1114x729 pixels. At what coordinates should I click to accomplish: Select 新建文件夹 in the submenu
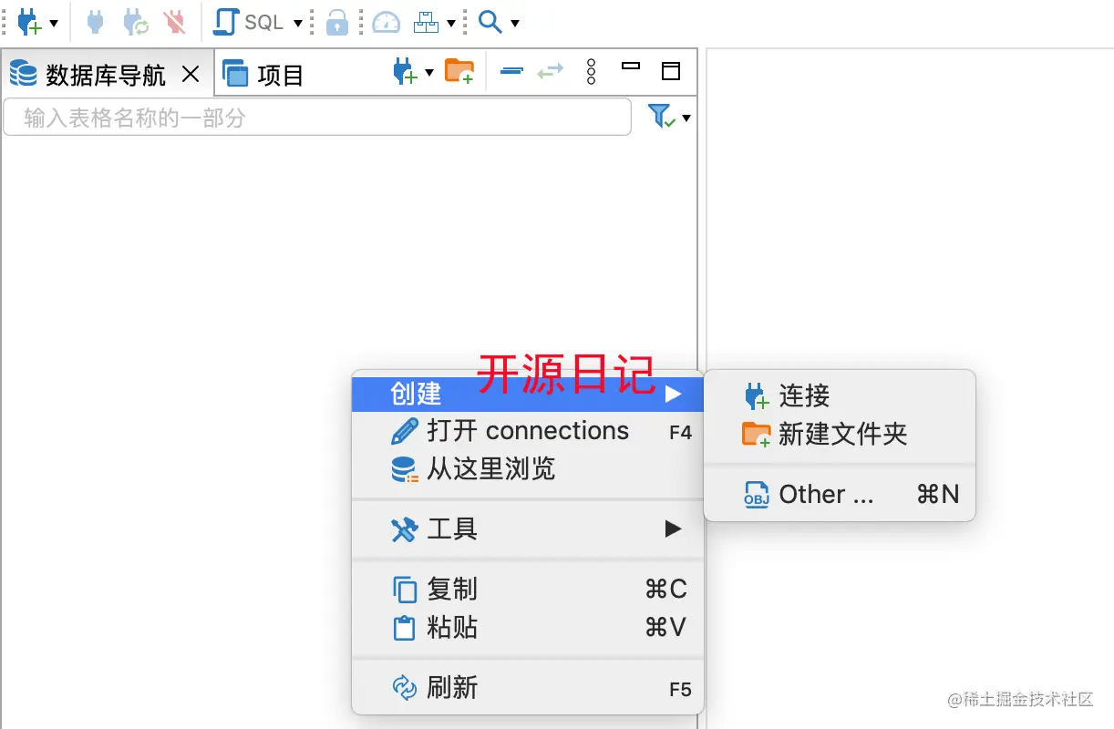click(x=840, y=434)
